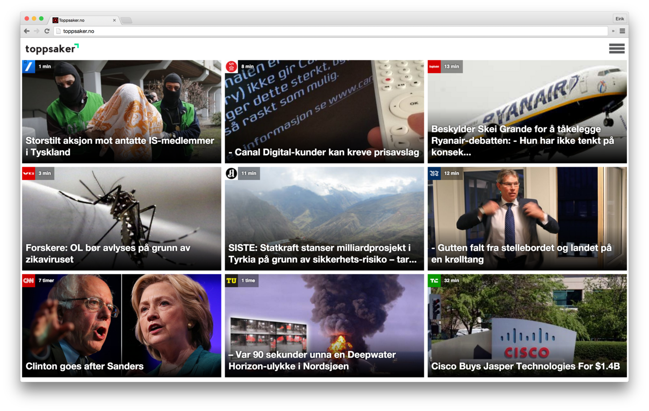649x411 pixels.
Task: Click '11 min' timestamp on Statkraft story
Action: point(249,174)
